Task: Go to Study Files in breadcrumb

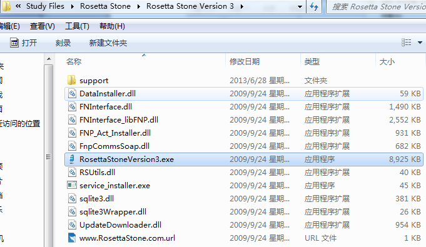Action: tap(45, 6)
